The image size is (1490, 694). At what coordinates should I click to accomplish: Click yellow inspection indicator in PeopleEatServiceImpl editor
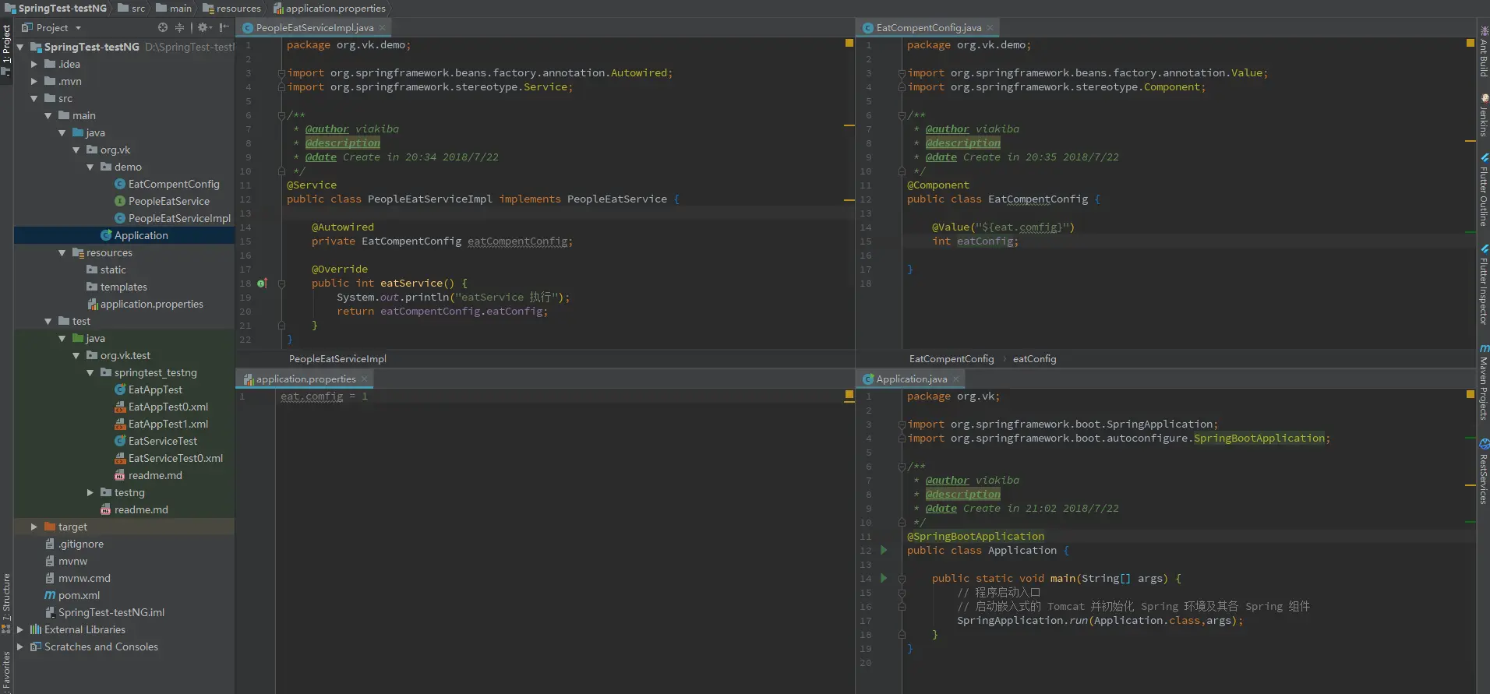click(x=849, y=43)
